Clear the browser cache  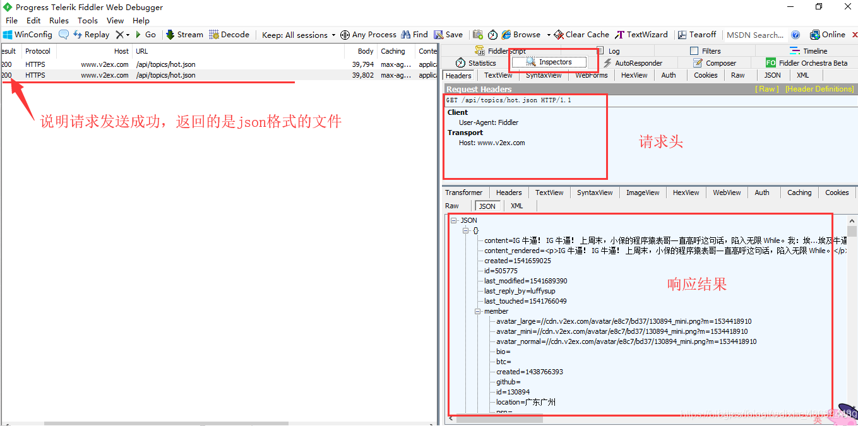pyautogui.click(x=581, y=35)
